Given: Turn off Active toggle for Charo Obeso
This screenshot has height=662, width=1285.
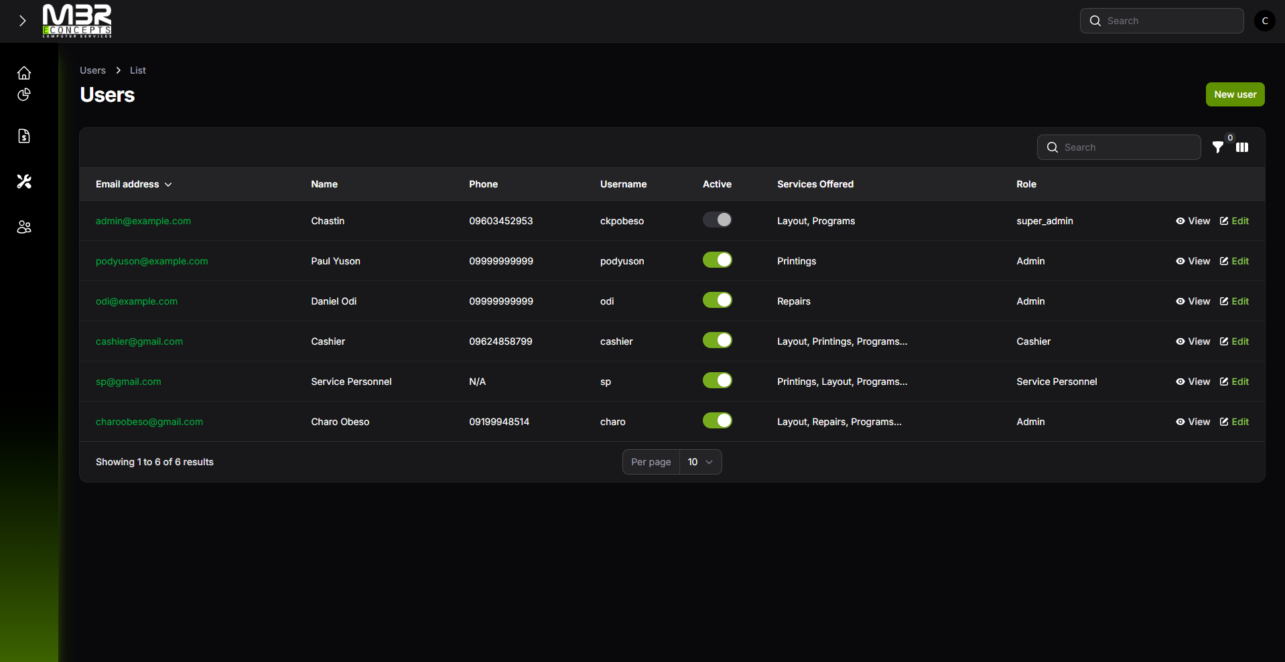Looking at the screenshot, I should 717,421.
